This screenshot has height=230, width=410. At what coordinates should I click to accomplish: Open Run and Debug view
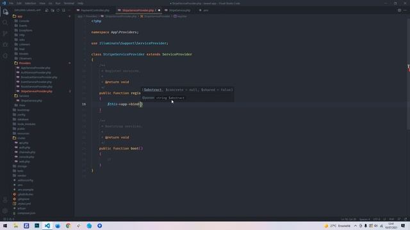[x=5, y=45]
